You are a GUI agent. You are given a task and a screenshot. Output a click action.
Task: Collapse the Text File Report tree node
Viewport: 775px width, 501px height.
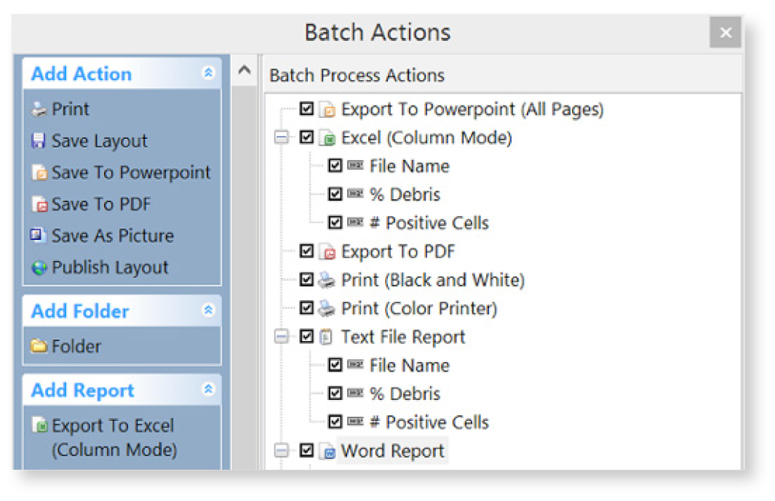(281, 337)
